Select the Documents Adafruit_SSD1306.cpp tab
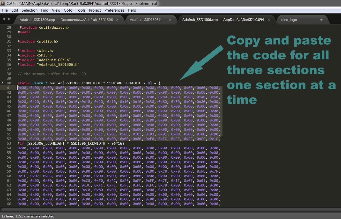This screenshot has width=341, height=219. [66, 20]
